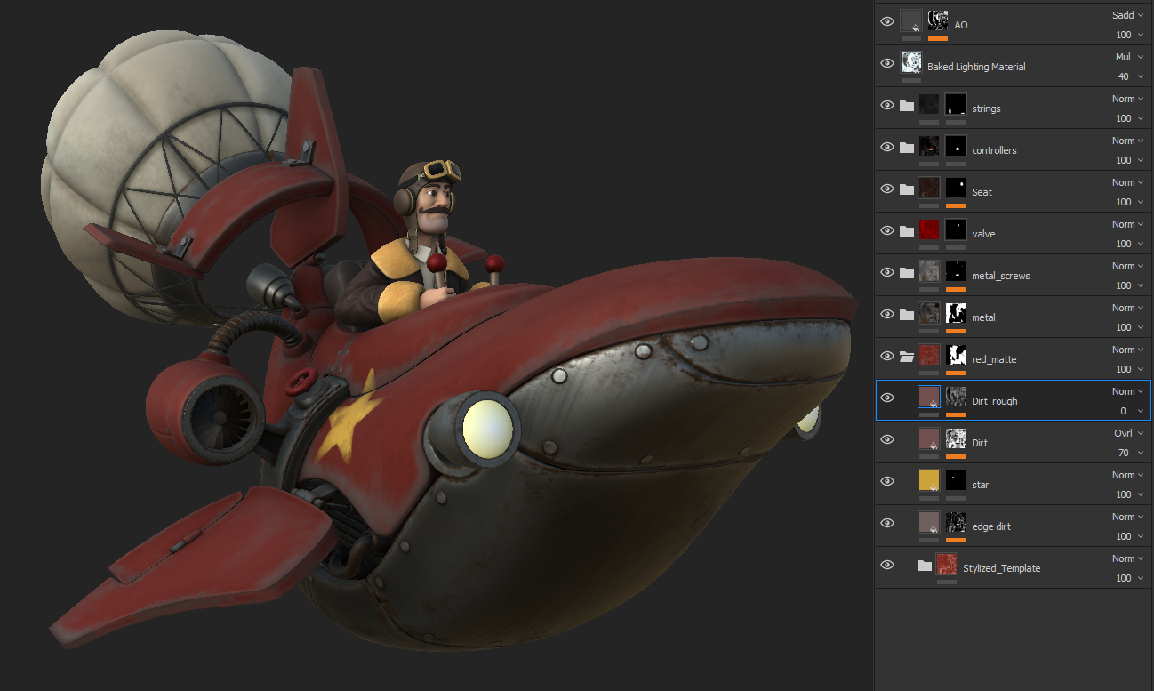Select the metal_screws layer group
The width and height of the screenshot is (1154, 691).
pos(1000,276)
